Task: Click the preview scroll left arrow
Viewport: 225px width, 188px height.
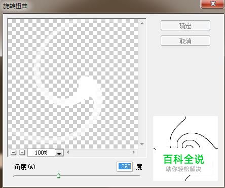Action: [x=68, y=152]
